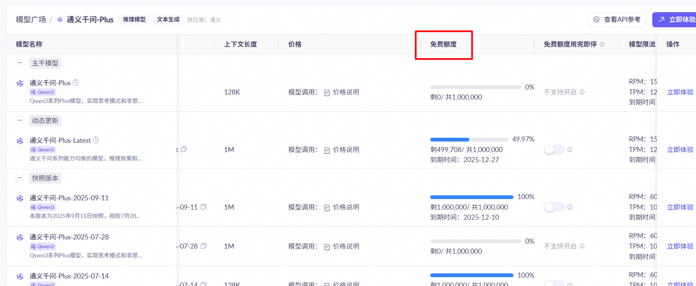Click the Qwen3 tag under 通义千问-Plus-2025-07-28

pos(42,247)
